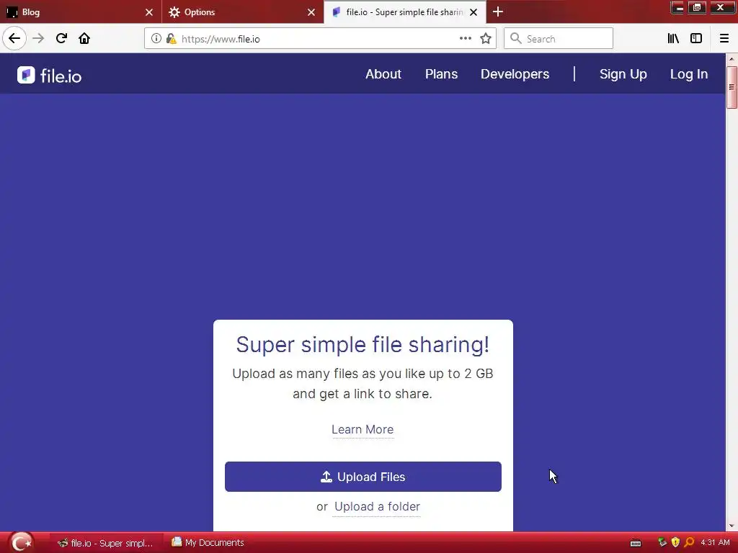738x553 pixels.
Task: Close the file.io tab
Action: [x=474, y=12]
